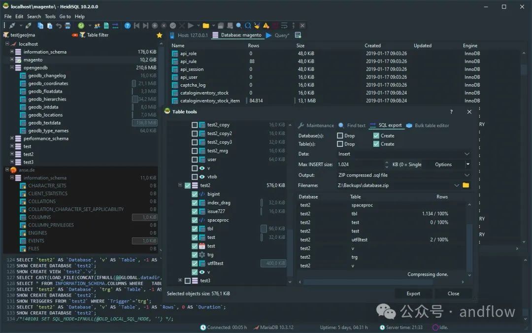Click the Close button in Table tools

pyautogui.click(x=453, y=294)
